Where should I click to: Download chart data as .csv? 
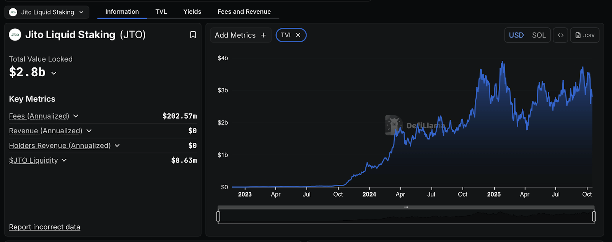pyautogui.click(x=584, y=35)
